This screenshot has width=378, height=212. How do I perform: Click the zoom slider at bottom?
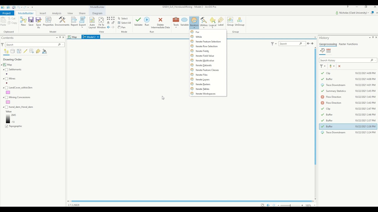pyautogui.click(x=290, y=205)
